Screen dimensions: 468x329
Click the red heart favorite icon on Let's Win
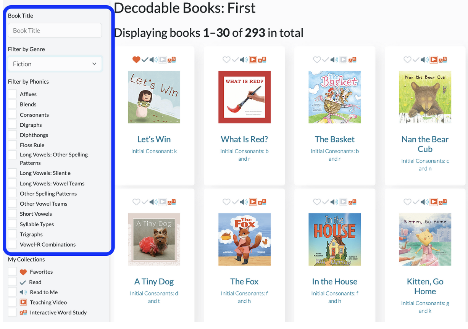(x=136, y=60)
